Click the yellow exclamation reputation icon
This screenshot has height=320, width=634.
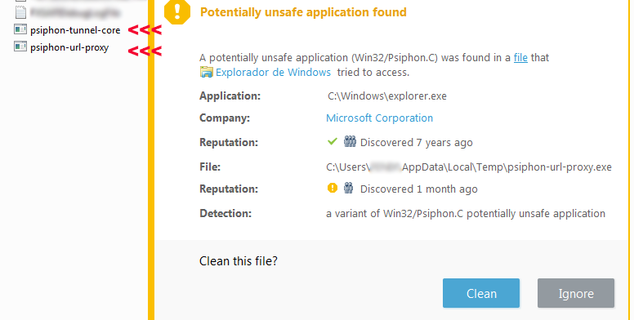(x=333, y=188)
